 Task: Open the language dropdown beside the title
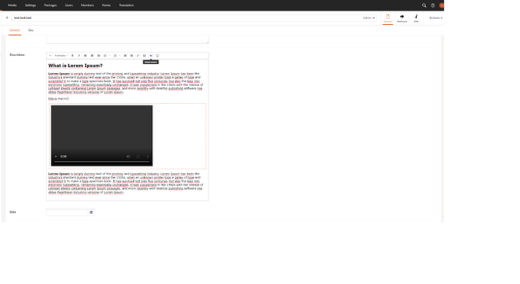point(369,18)
